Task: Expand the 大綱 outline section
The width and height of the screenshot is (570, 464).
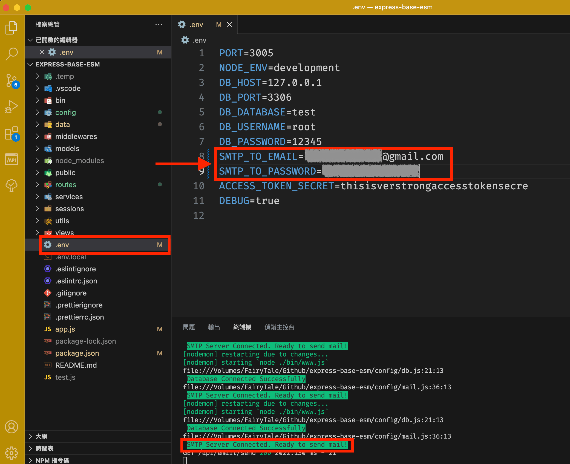Action: coord(30,436)
